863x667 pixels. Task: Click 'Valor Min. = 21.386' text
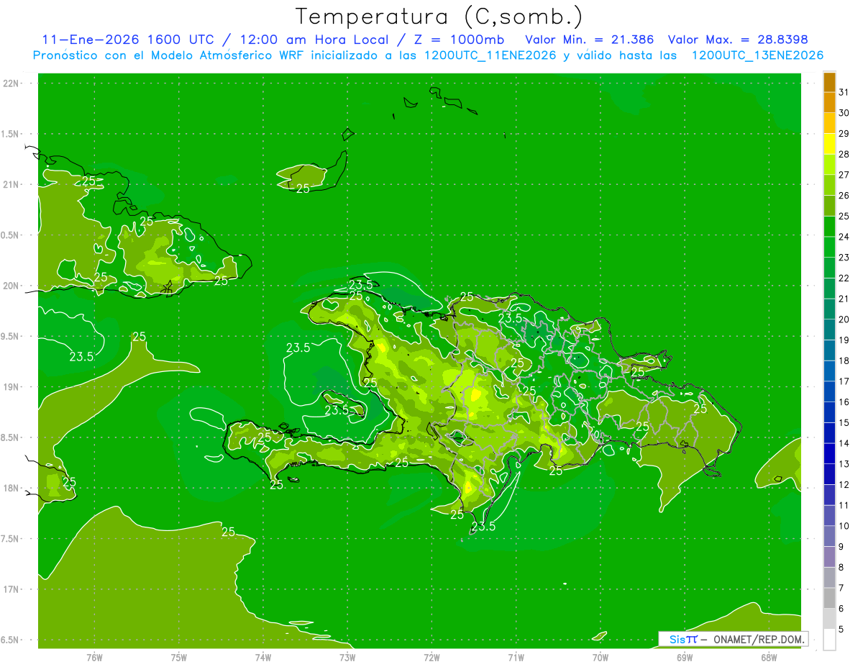[x=590, y=40]
